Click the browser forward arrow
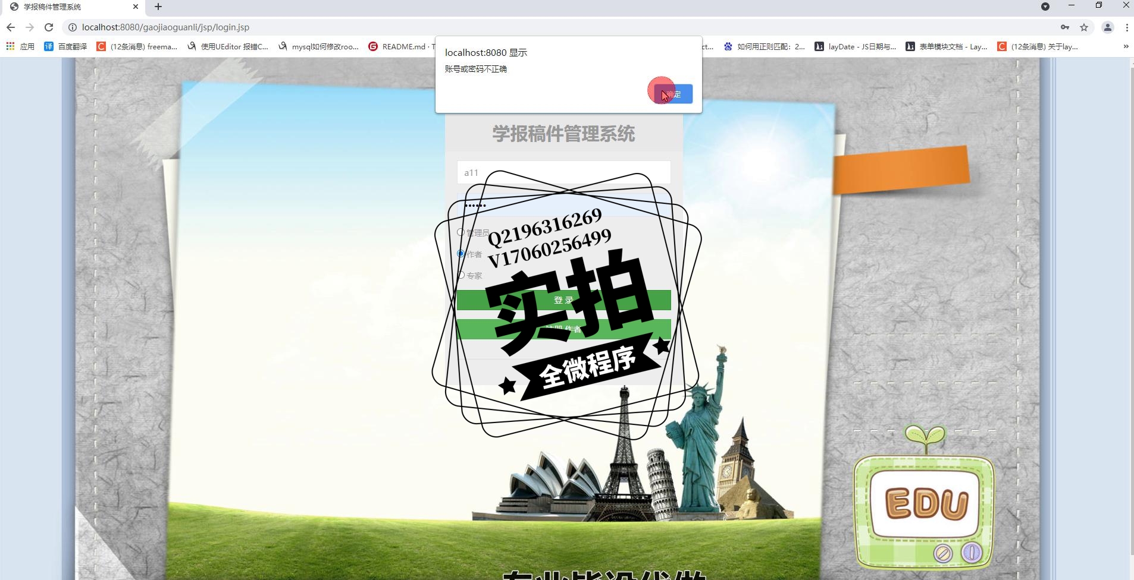This screenshot has height=580, width=1134. coord(30,27)
